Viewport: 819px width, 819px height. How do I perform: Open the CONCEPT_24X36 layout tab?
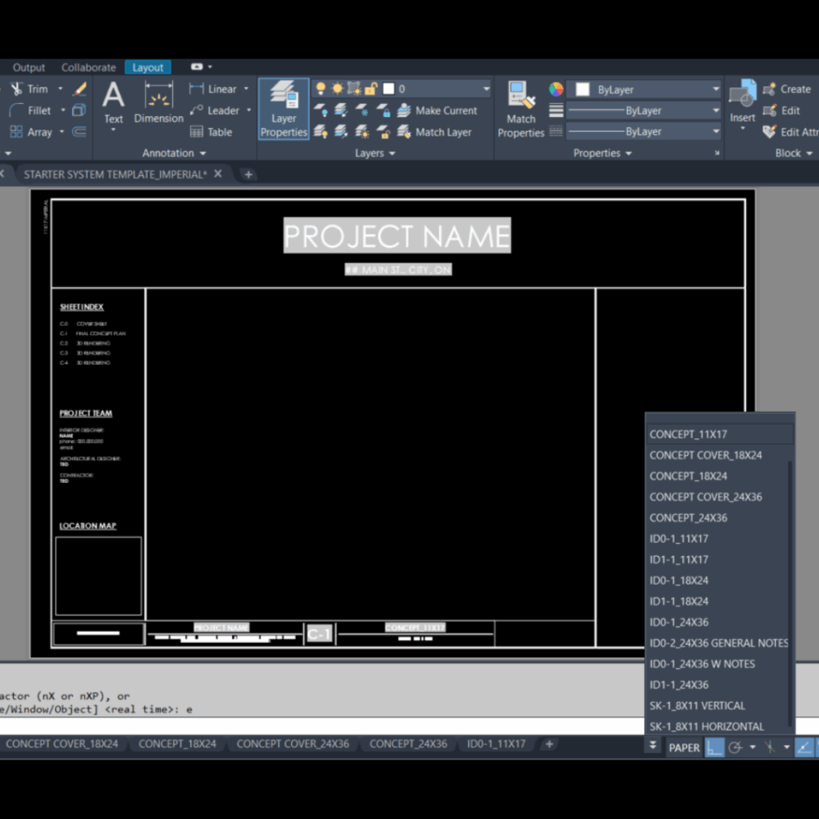408,744
